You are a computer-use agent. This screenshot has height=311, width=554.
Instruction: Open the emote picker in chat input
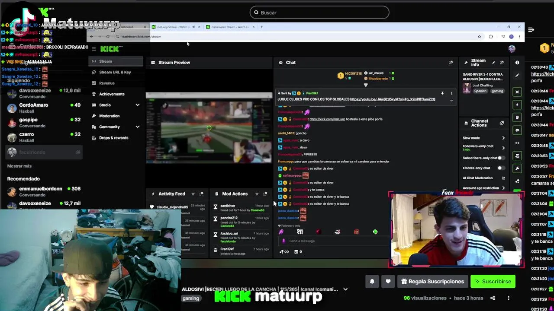pyautogui.click(x=284, y=241)
